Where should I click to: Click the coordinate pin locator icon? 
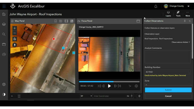pos(132,96)
